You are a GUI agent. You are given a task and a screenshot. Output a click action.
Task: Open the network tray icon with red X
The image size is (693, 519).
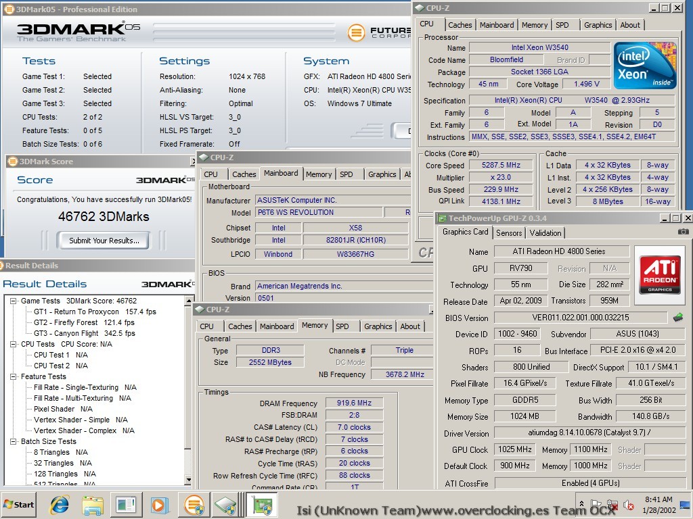(x=612, y=504)
